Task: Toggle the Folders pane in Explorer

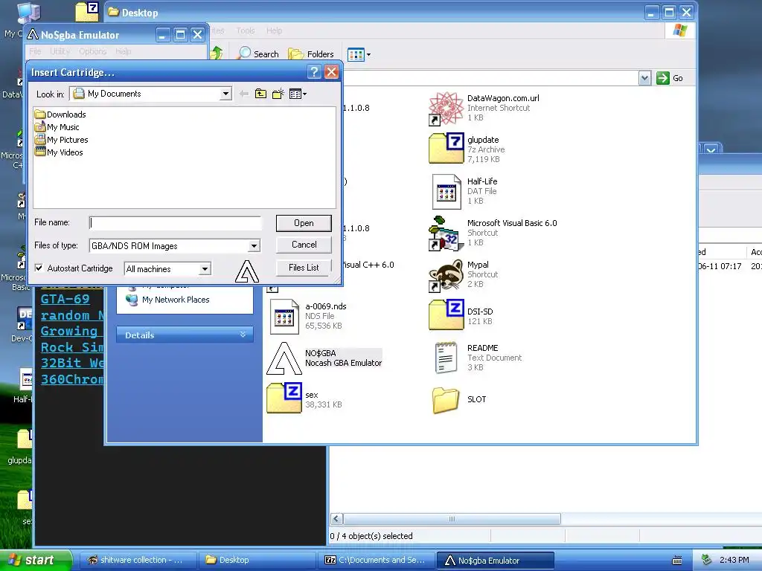Action: click(x=311, y=54)
